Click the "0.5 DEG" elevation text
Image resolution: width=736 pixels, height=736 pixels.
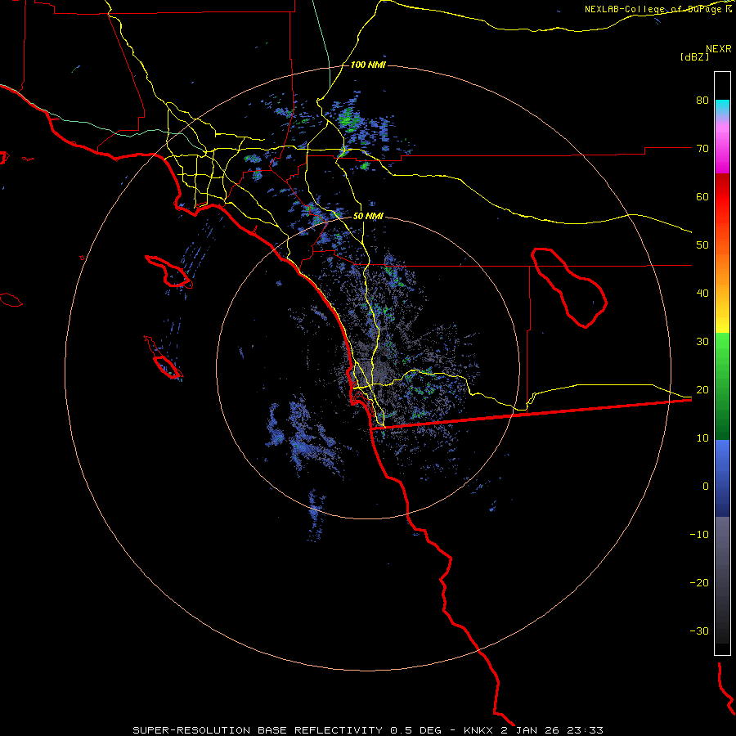(415, 730)
